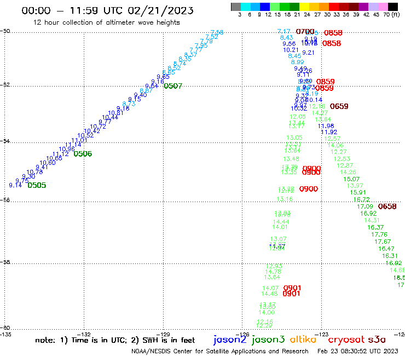Click the cryosat satellite legend label
Image resolution: width=405 pixels, height=356 pixels.
346,340
